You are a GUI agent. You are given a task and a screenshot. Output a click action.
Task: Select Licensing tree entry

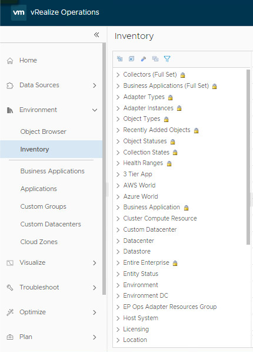[x=136, y=329]
